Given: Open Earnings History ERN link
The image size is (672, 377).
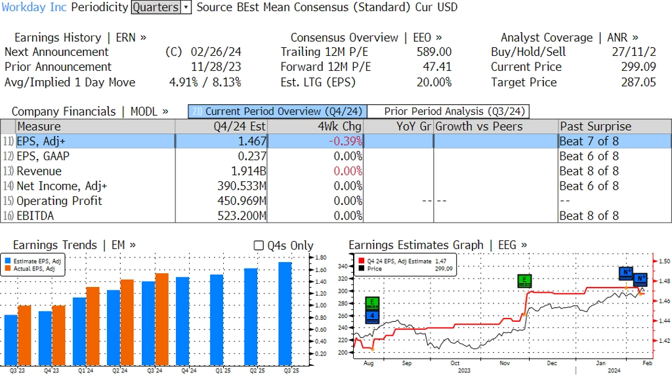Looking at the screenshot, I should [80, 37].
